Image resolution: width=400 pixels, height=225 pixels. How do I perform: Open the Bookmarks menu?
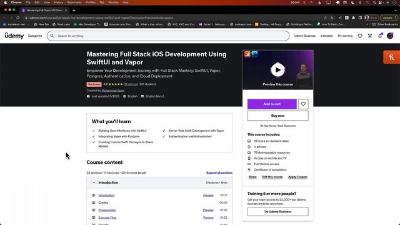pos(74,2)
